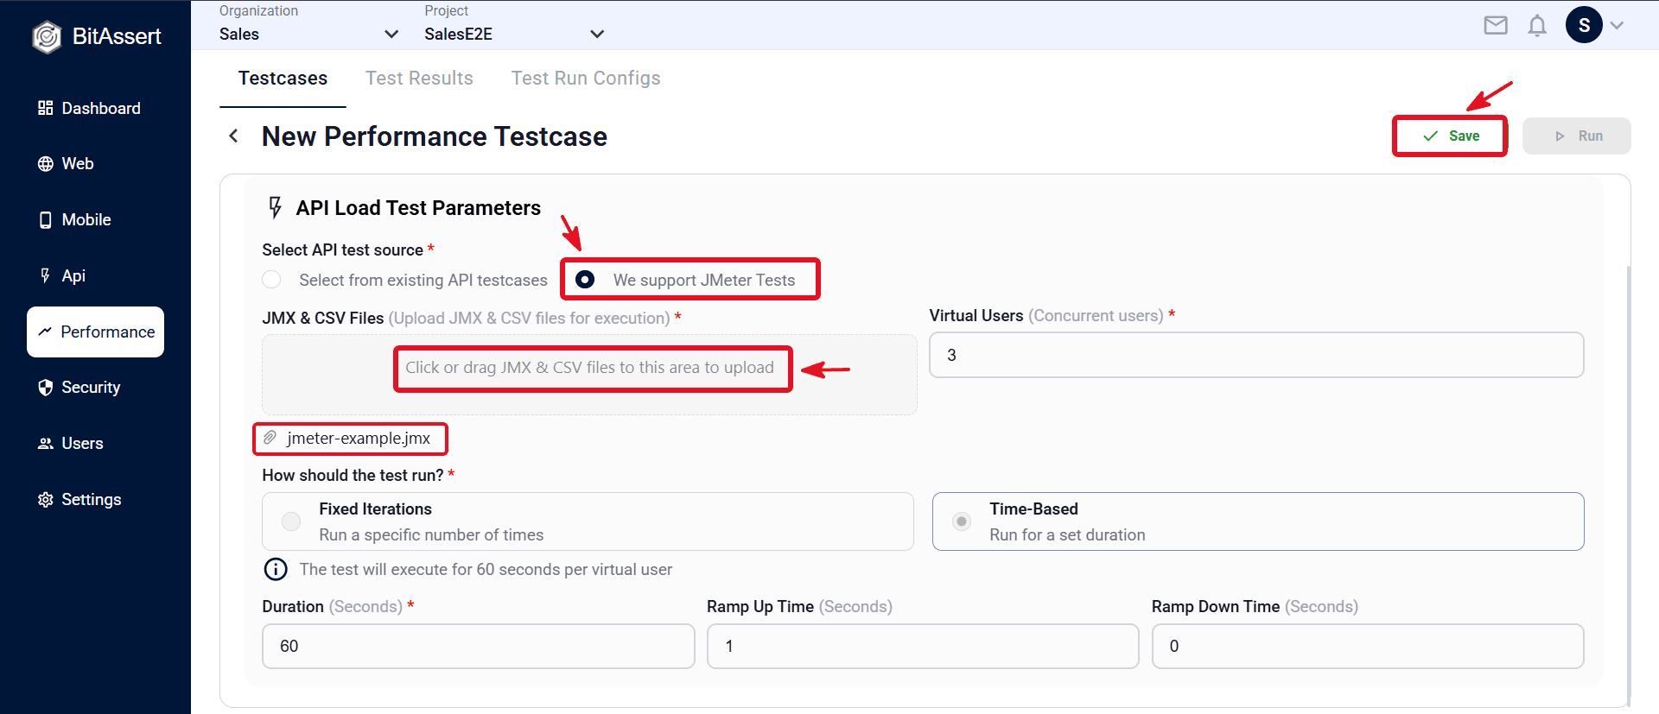The height and width of the screenshot is (714, 1659).
Task: Click the paperclip icon next to jmeter-example.jmx
Action: click(x=270, y=438)
